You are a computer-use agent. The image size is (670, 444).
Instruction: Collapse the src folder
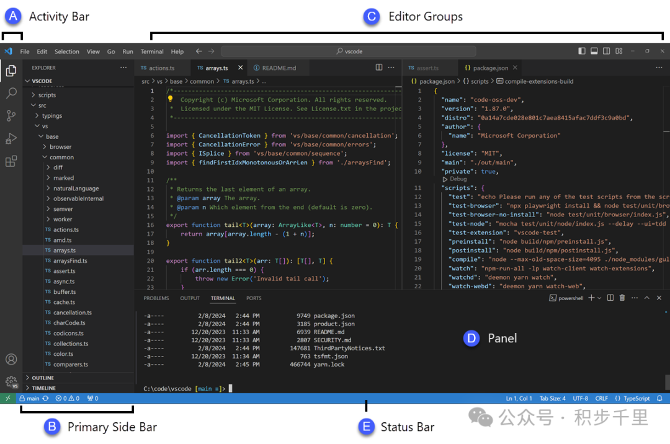78,105
